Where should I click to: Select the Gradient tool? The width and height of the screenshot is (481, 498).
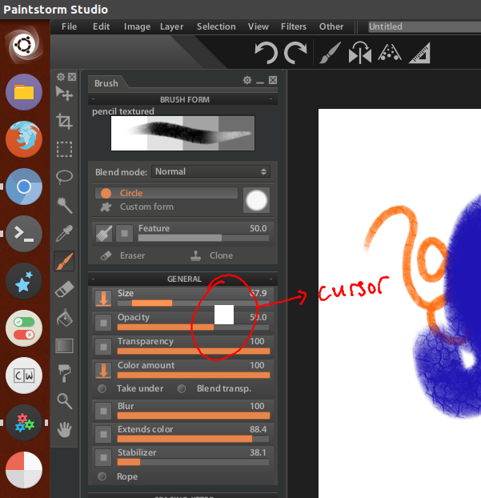coord(64,346)
